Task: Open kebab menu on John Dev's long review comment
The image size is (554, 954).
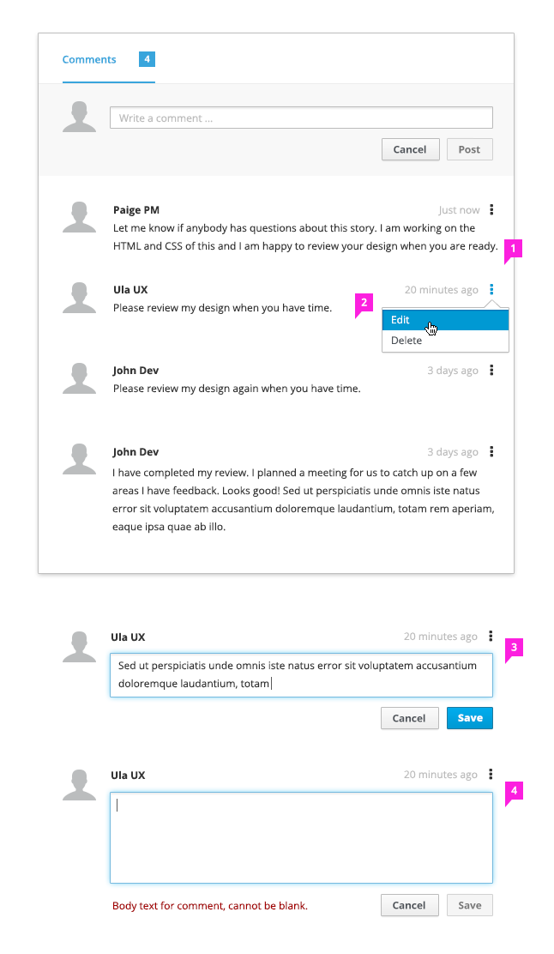Action: pyautogui.click(x=491, y=451)
